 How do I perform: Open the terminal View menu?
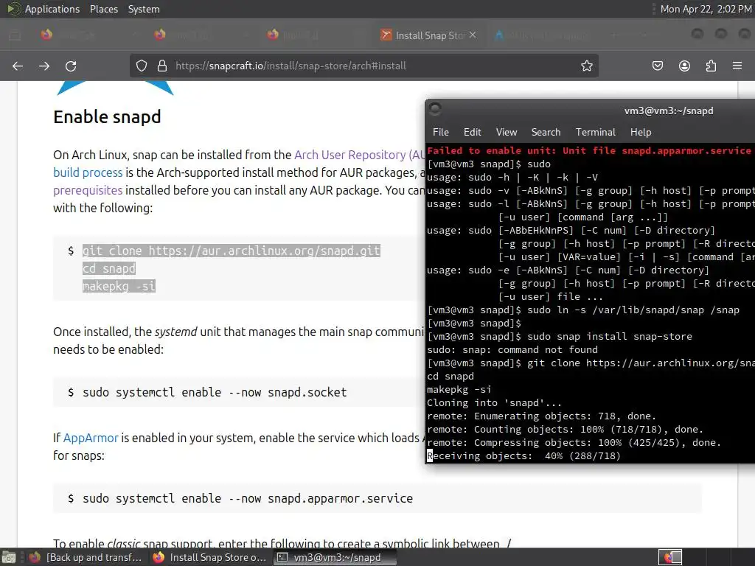tap(507, 132)
